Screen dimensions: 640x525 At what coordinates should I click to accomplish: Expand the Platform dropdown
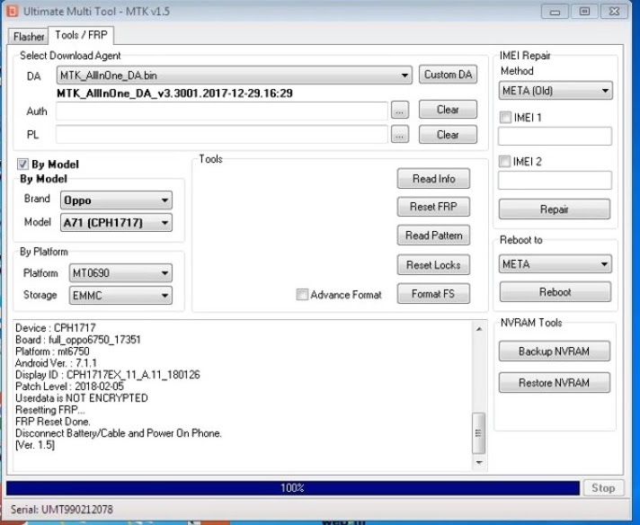pyautogui.click(x=120, y=272)
